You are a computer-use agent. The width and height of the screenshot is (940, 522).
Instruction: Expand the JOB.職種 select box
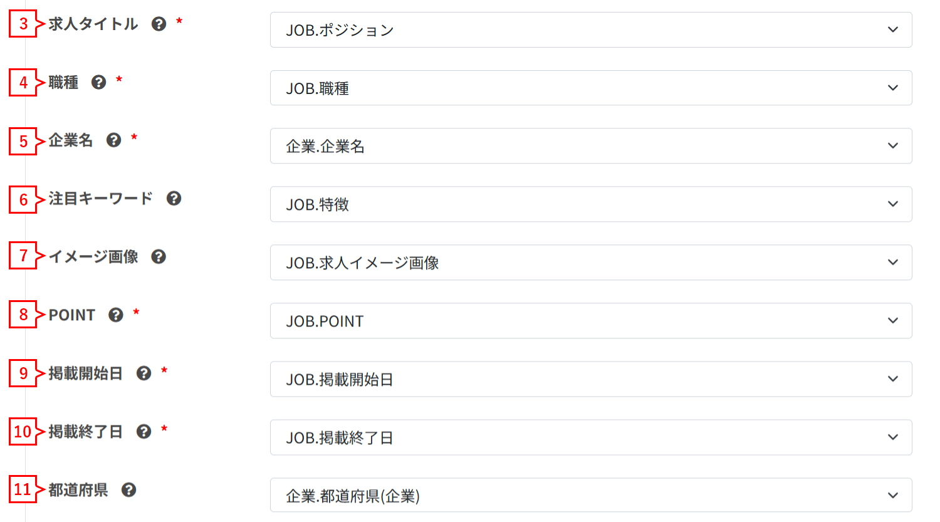(x=590, y=88)
